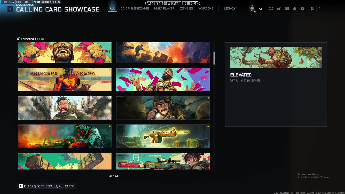
Task: Select the soldier holding flashlight card
Action: tap(163, 108)
